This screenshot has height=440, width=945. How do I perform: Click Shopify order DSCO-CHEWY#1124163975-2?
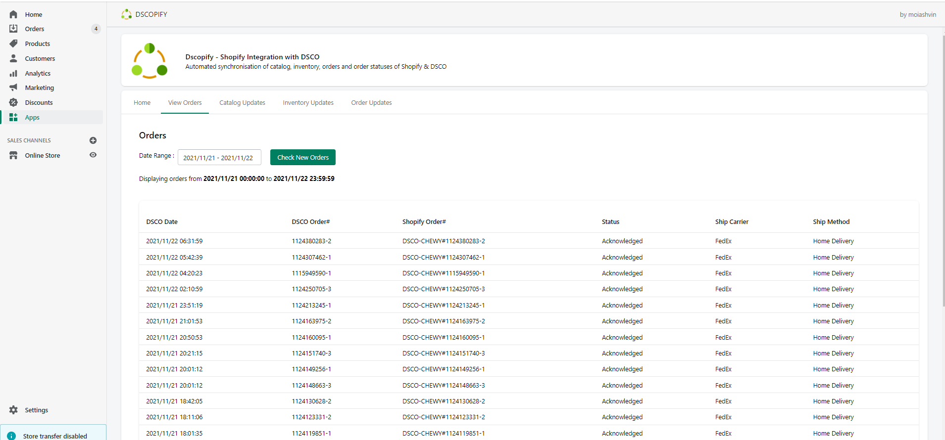coord(444,321)
